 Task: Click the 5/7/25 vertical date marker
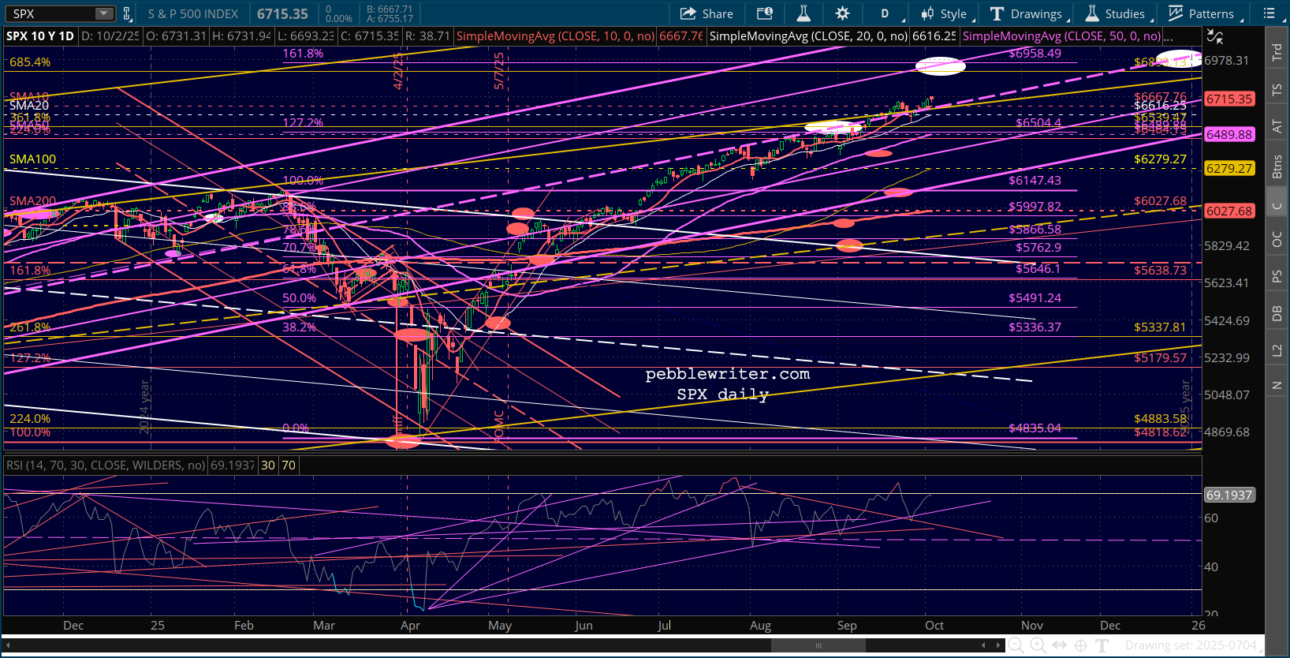click(x=499, y=71)
